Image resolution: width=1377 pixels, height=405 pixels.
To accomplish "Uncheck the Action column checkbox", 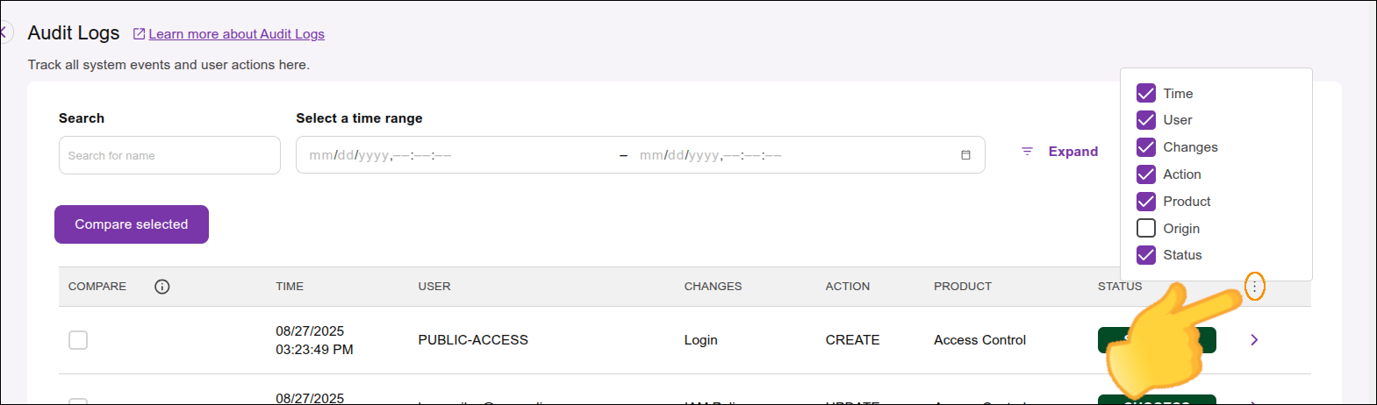I will click(x=1146, y=174).
